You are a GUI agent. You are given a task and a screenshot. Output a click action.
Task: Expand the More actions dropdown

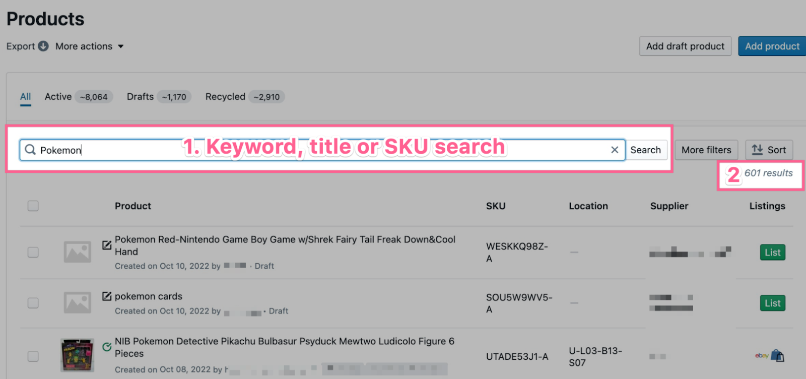pyautogui.click(x=90, y=46)
